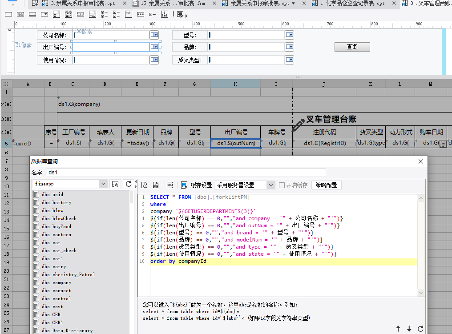Click the 公司名称 text input field

point(111,35)
